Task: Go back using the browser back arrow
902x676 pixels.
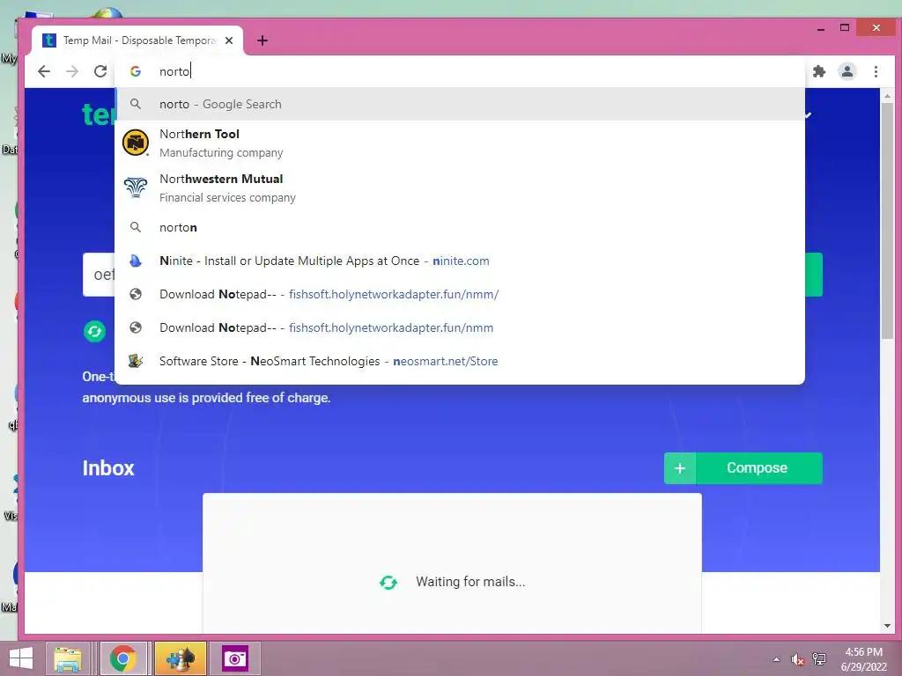Action: click(x=44, y=71)
